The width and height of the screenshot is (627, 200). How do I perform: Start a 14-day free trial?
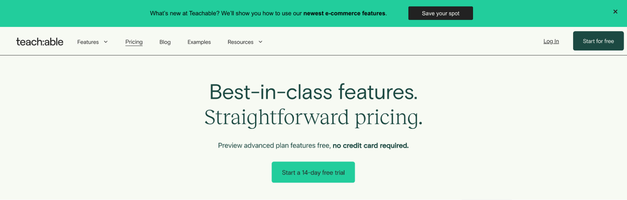tap(313, 172)
